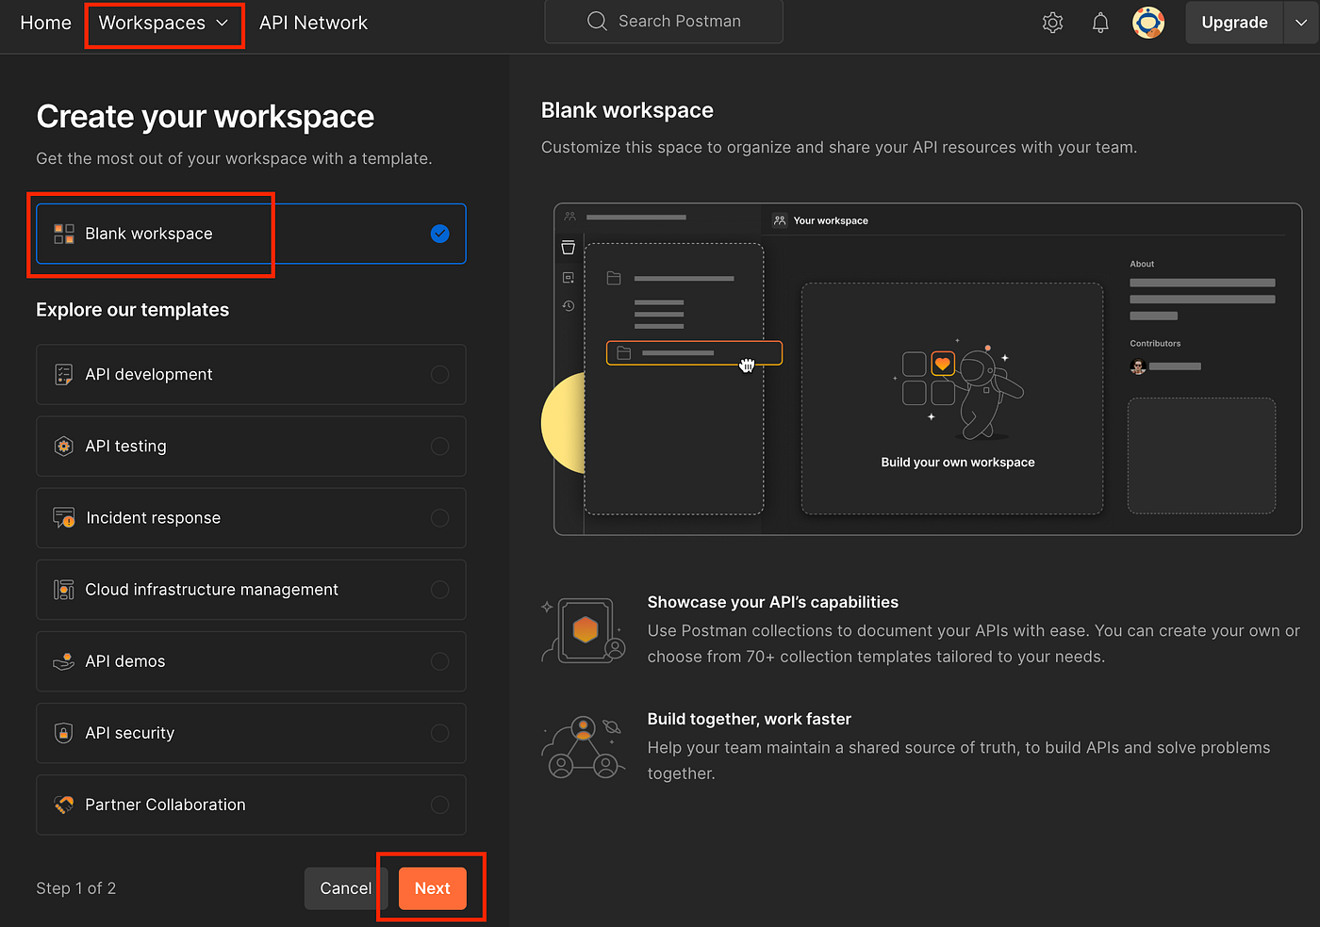Click the 'Contributors' label in preview

(1155, 344)
